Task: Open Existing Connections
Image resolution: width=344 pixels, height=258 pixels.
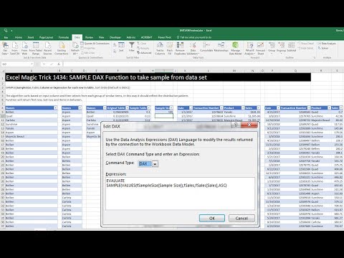Action: 62,48
